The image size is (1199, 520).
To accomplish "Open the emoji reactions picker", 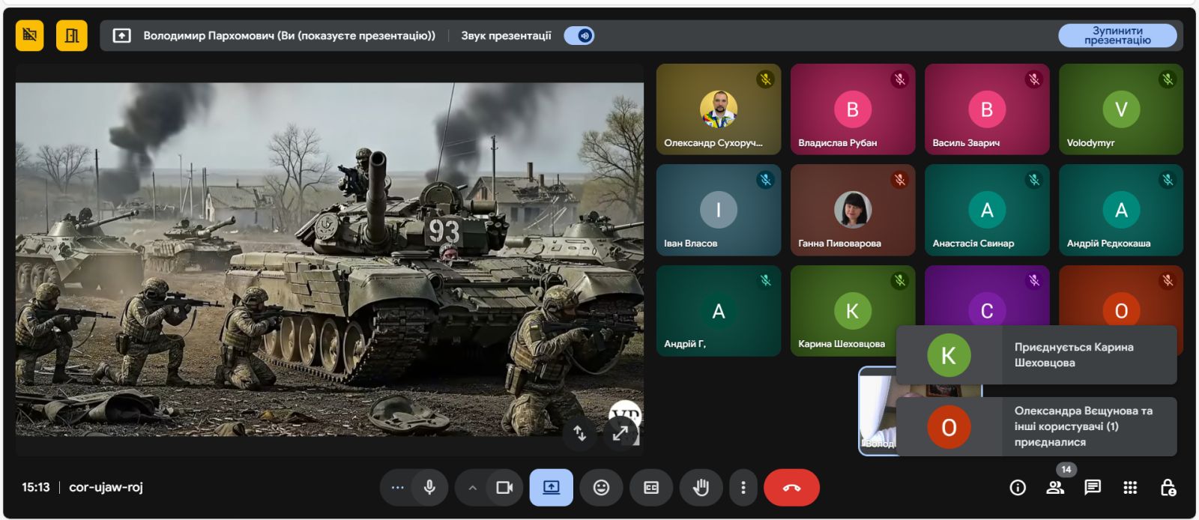I will [601, 488].
